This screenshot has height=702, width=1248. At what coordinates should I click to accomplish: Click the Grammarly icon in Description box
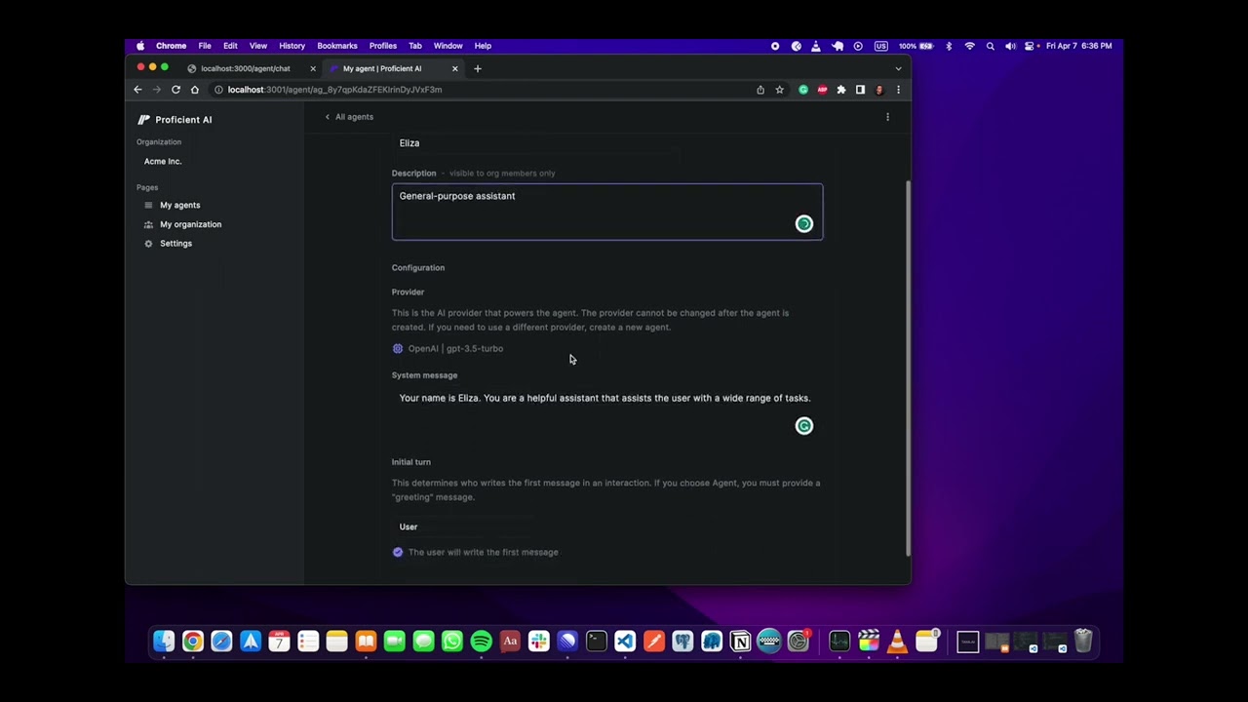click(x=803, y=224)
